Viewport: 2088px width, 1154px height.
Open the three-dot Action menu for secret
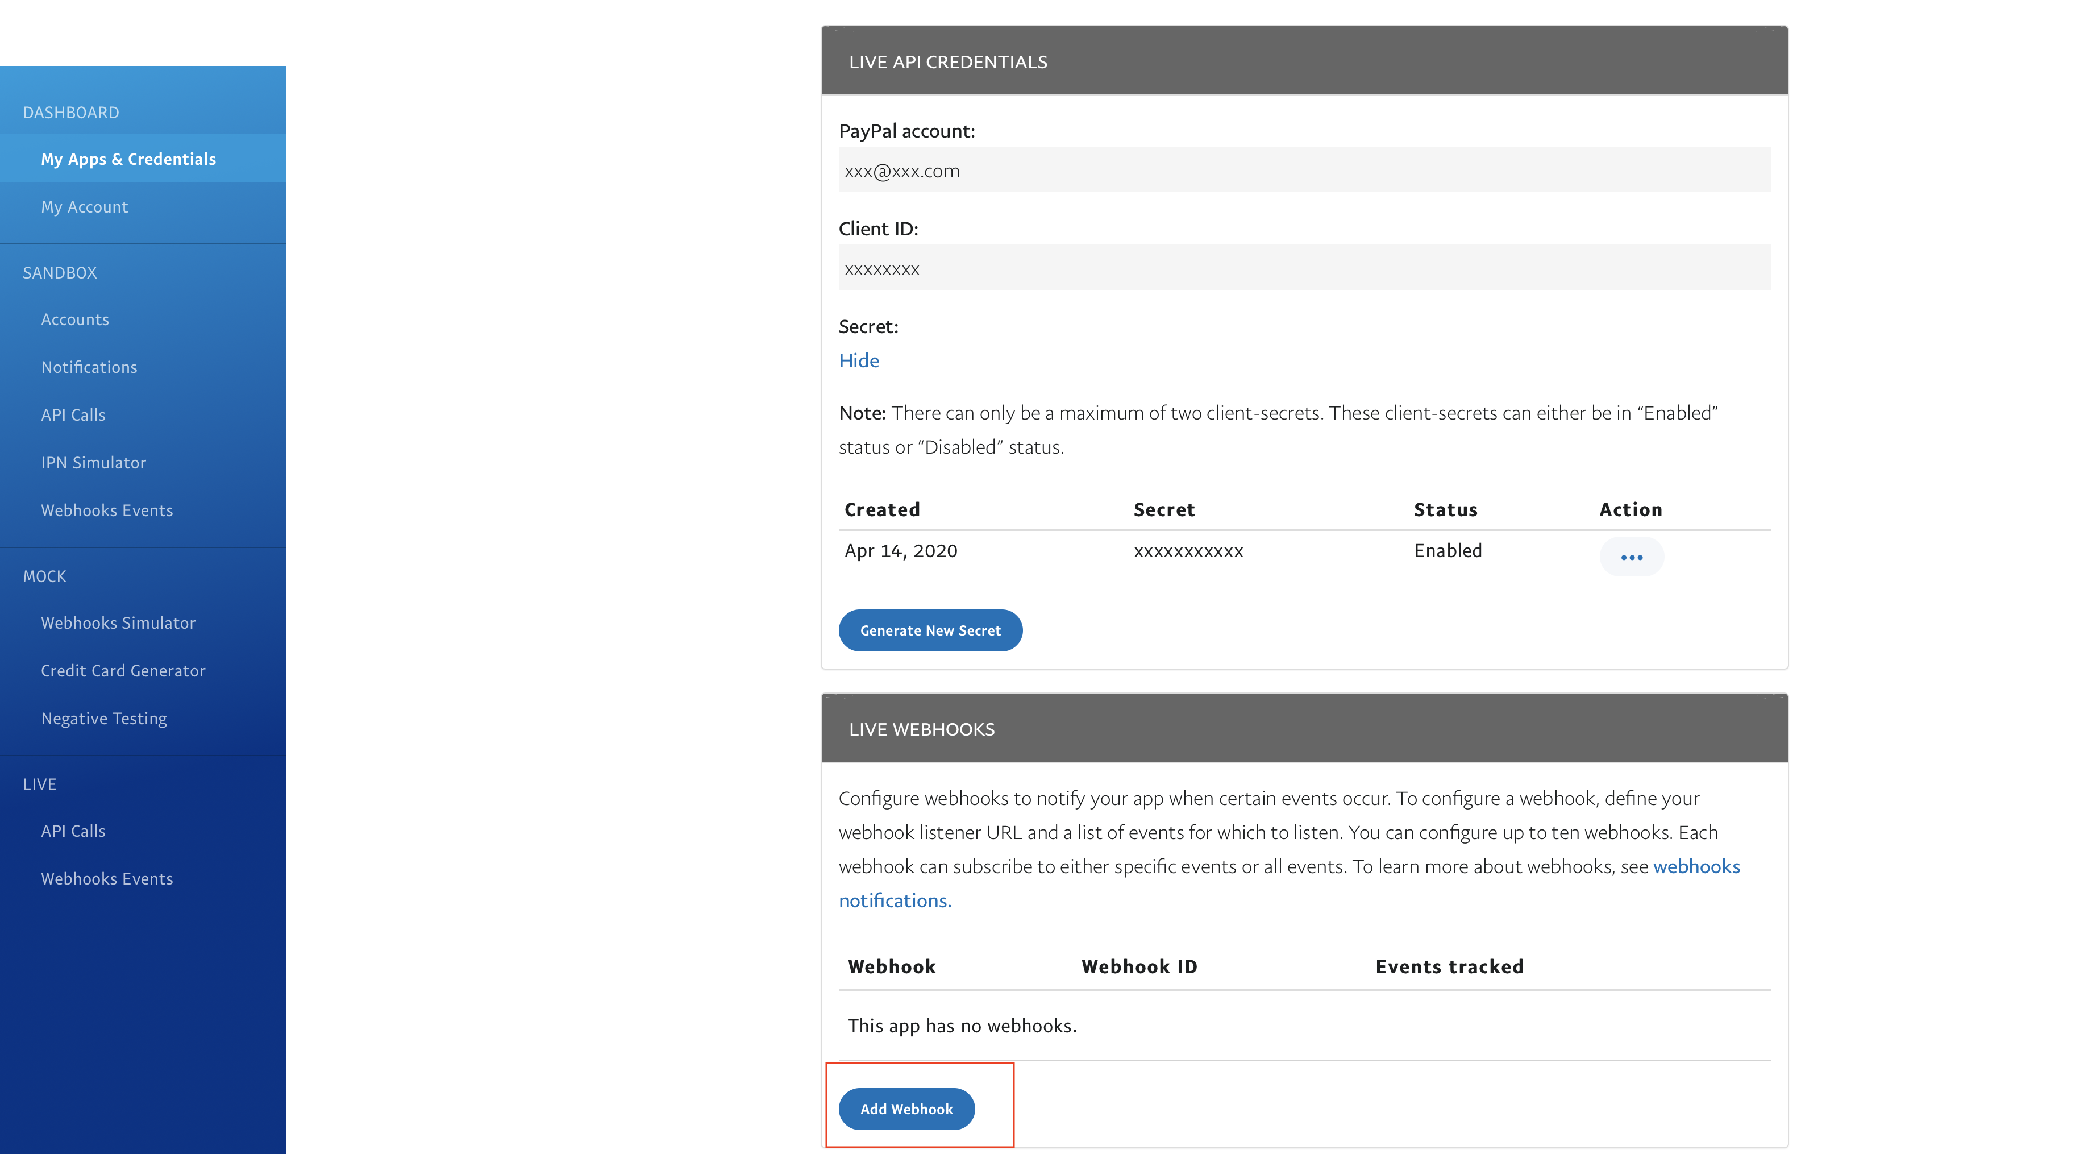(x=1631, y=557)
